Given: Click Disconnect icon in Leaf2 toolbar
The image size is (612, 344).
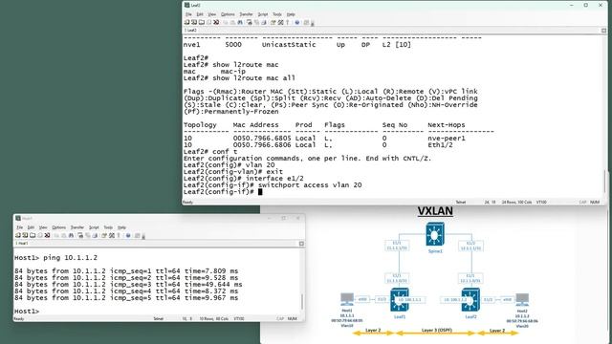Looking at the screenshot, I should [216, 22].
